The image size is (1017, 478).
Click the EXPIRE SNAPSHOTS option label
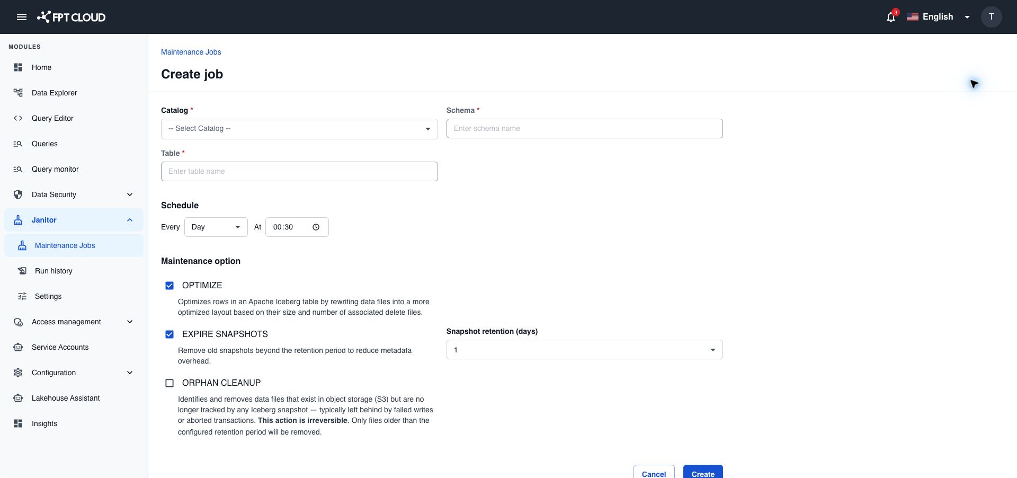point(225,334)
